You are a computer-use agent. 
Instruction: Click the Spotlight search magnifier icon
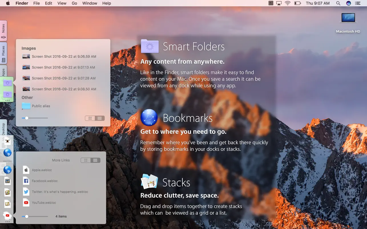338,3
